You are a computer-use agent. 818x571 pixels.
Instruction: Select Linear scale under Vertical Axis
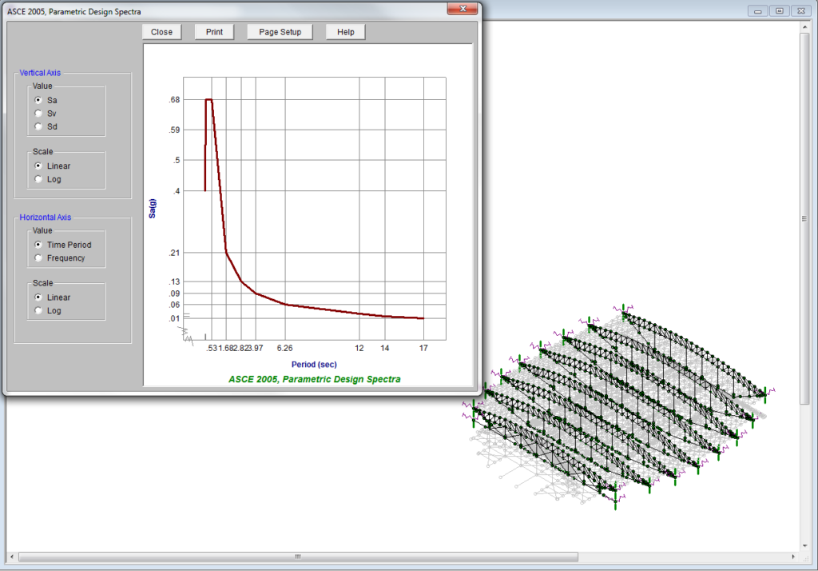(38, 166)
